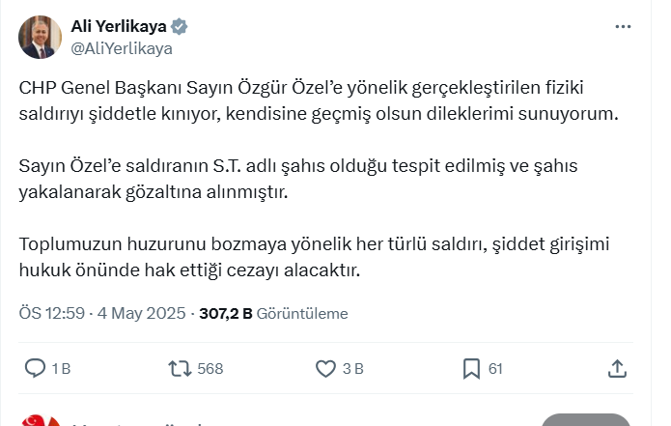Click the 3 B likes count
The width and height of the screenshot is (671, 426).
coord(352,368)
